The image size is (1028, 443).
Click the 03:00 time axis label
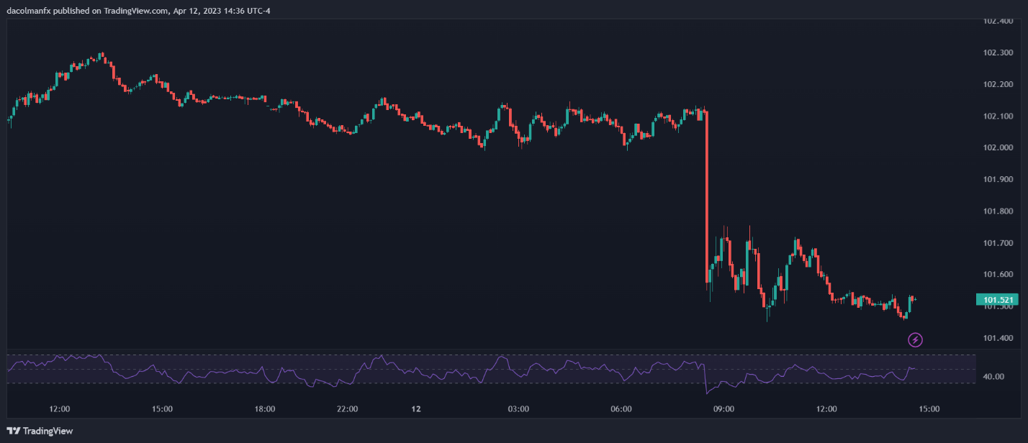518,409
